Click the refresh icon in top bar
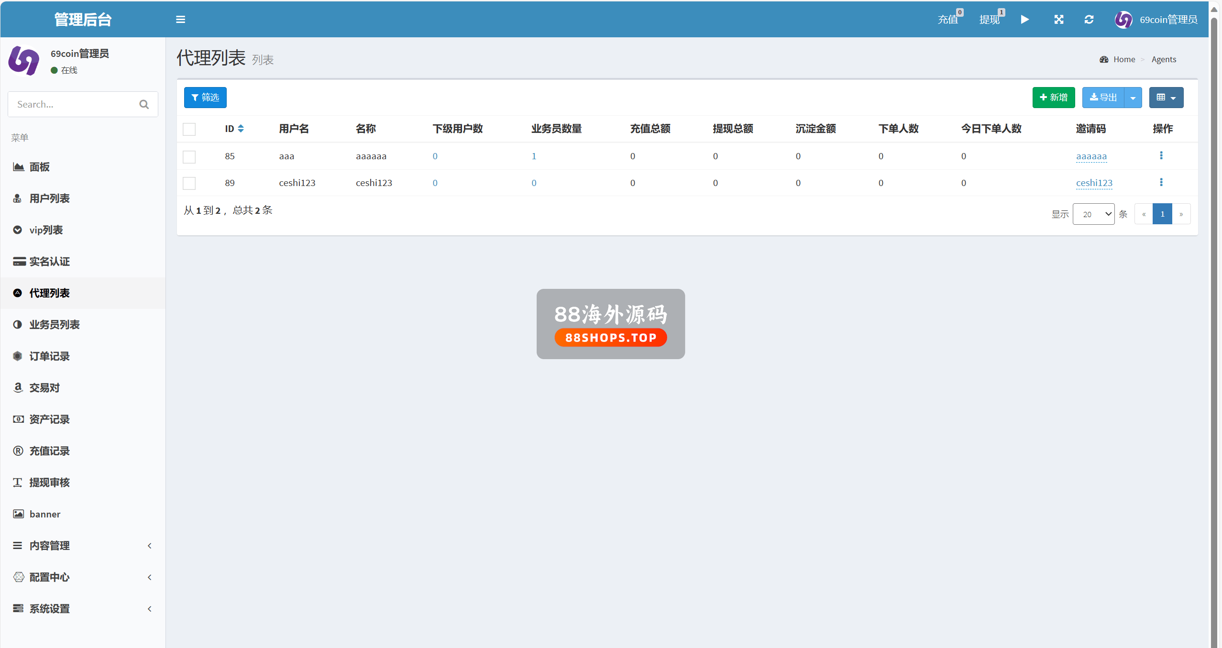Image resolution: width=1222 pixels, height=648 pixels. [x=1089, y=20]
